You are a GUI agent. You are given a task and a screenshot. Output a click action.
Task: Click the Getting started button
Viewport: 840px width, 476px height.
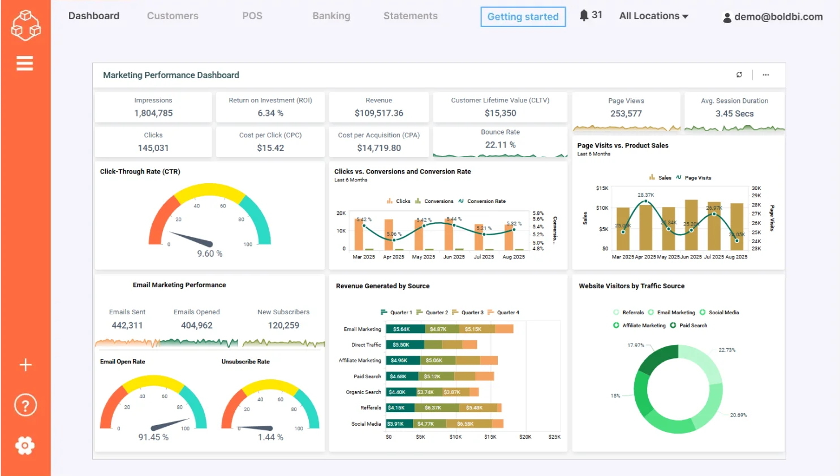click(x=522, y=17)
